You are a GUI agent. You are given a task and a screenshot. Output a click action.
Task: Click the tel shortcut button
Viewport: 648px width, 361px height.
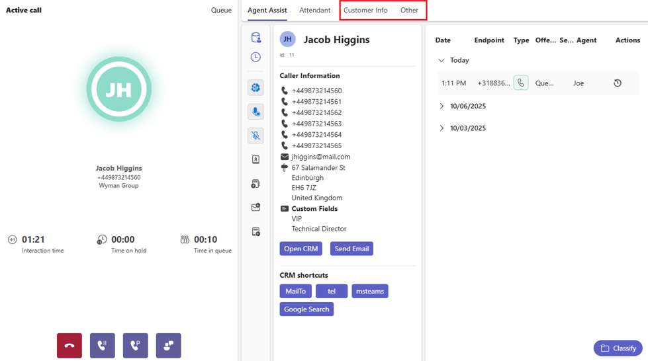[332, 291]
